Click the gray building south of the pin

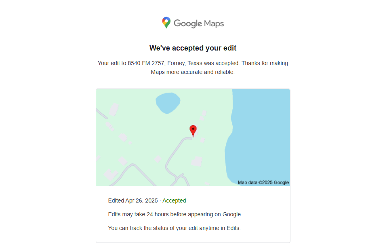197,161
